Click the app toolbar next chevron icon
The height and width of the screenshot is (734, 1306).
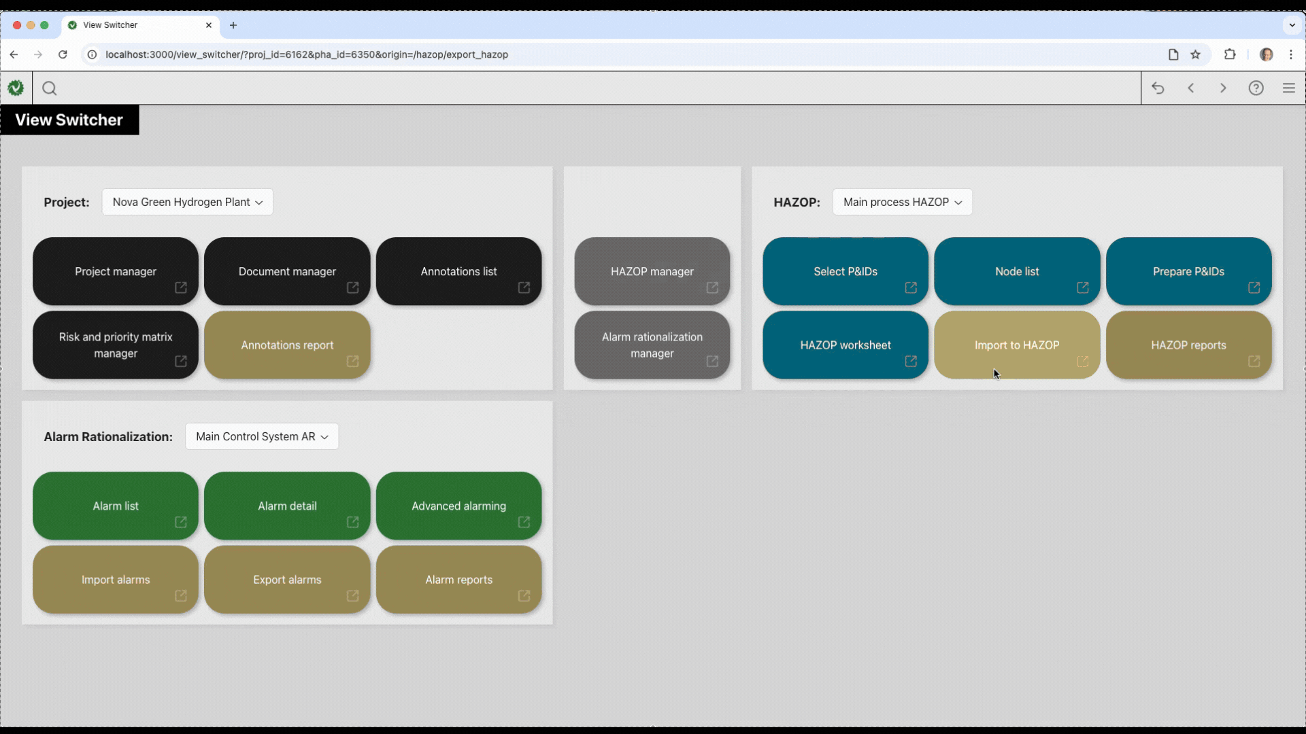click(1223, 88)
